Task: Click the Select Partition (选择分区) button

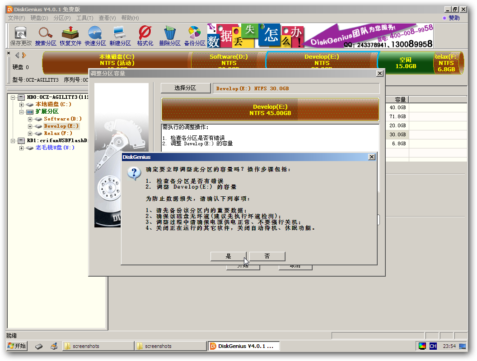Action: (185, 88)
